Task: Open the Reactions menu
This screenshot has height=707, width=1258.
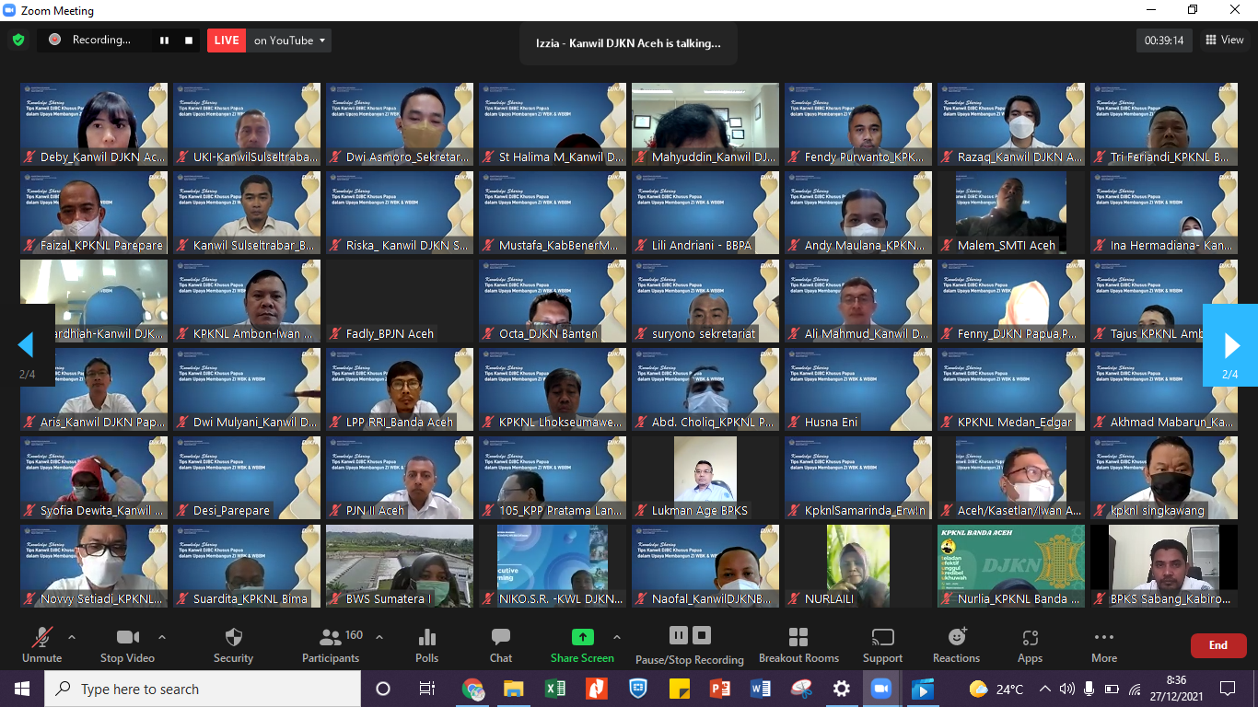Action: pyautogui.click(x=956, y=637)
